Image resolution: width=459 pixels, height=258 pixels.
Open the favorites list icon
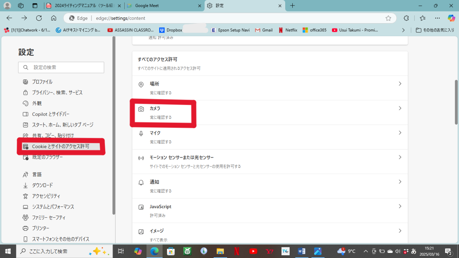click(423, 18)
